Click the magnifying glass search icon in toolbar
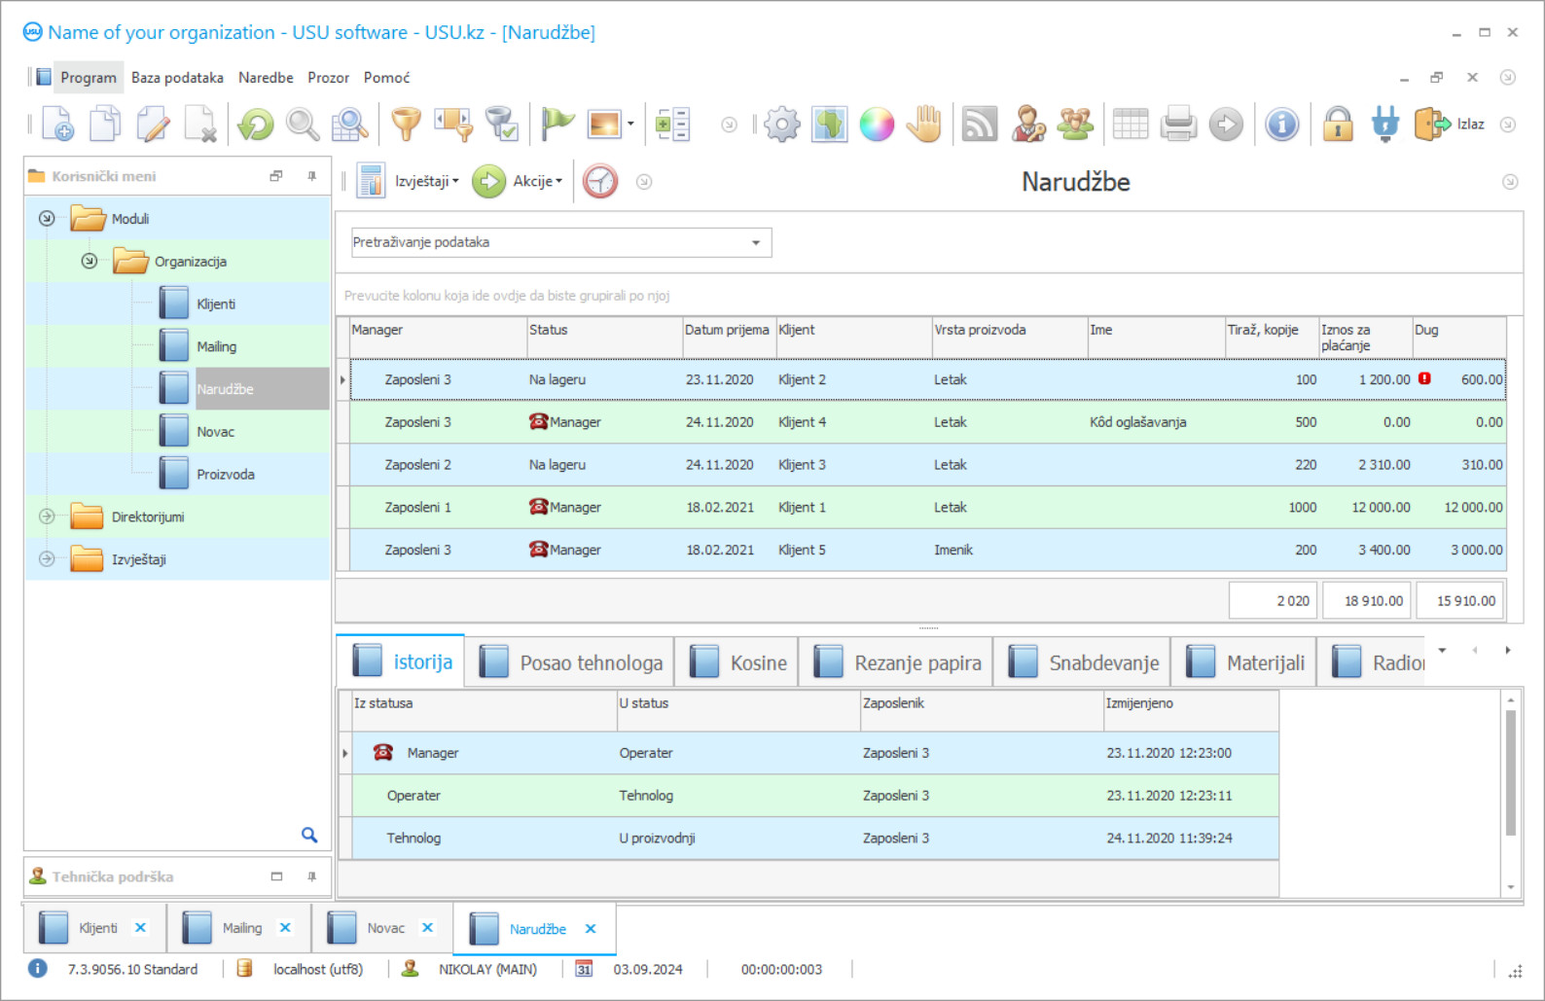1545x1001 pixels. (303, 125)
